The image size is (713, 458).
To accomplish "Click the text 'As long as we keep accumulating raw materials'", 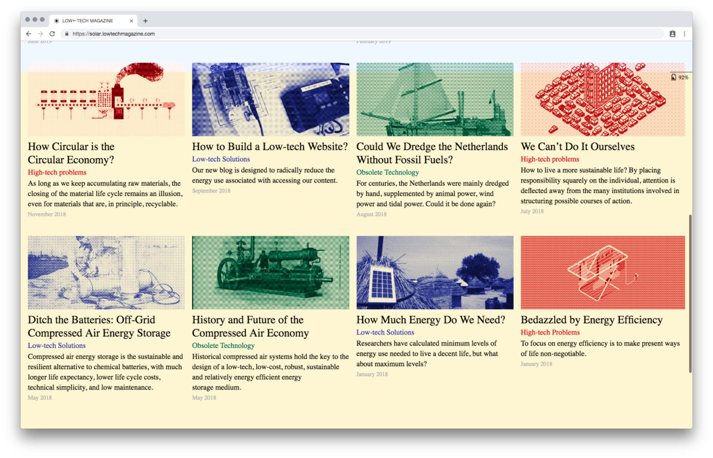I will click(104, 184).
